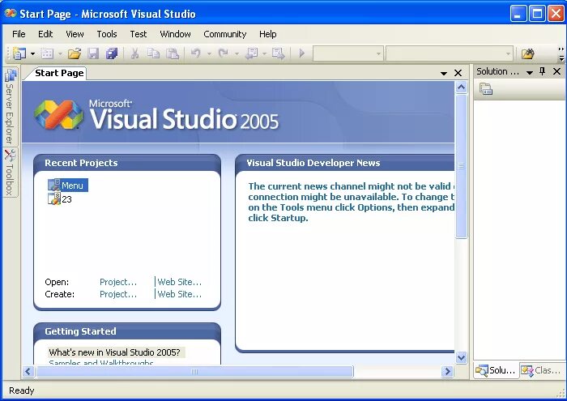
Task: Open the Toolbox side tab
Action: 10,173
